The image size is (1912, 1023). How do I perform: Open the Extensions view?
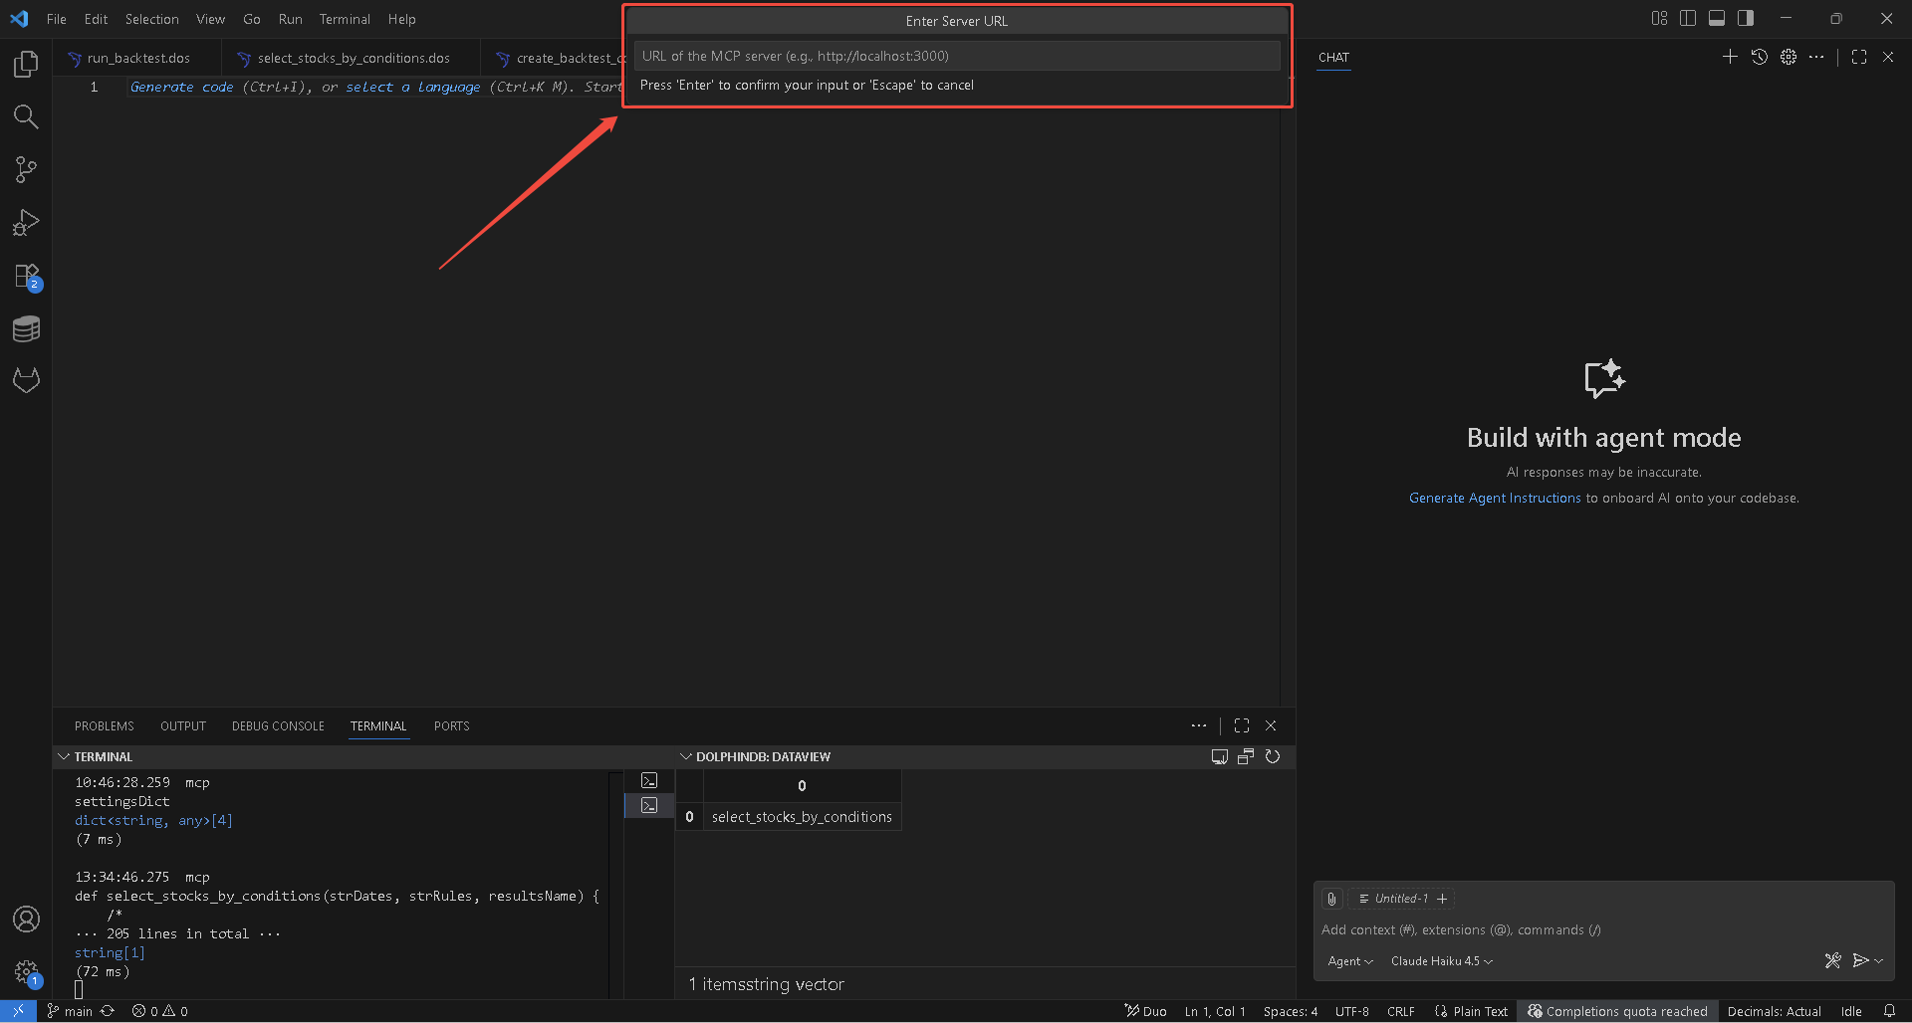point(26,276)
